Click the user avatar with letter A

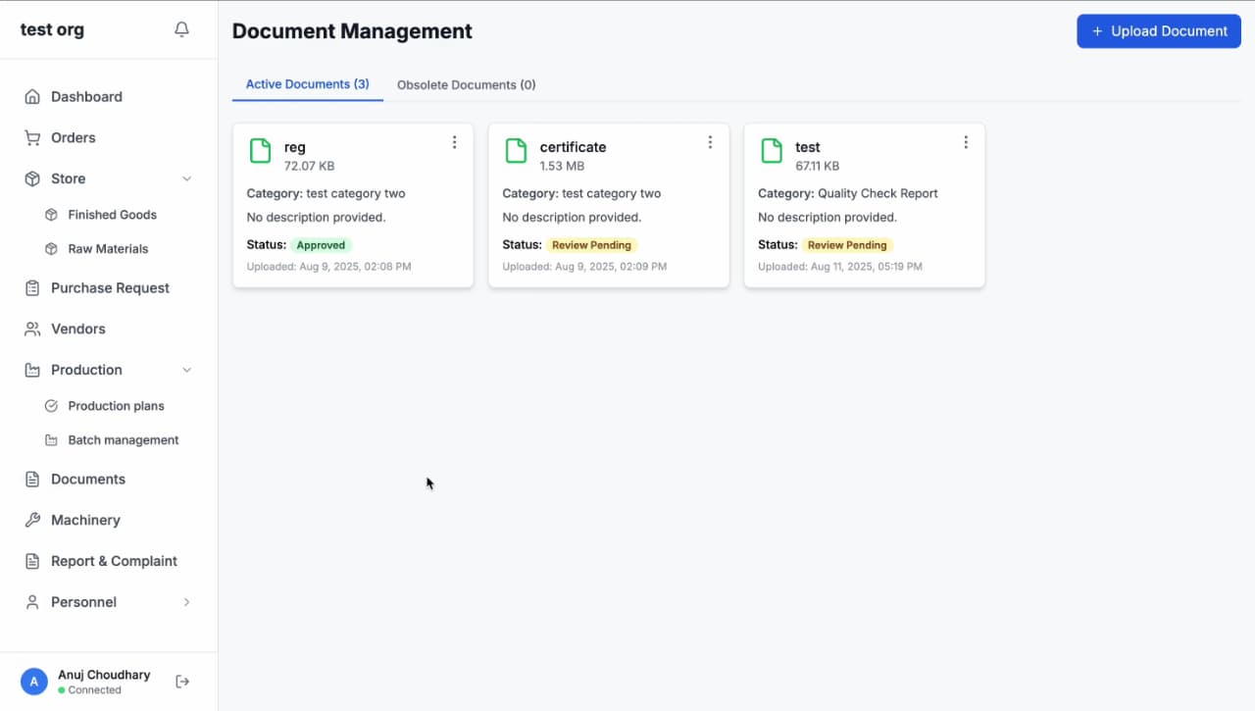coord(34,682)
